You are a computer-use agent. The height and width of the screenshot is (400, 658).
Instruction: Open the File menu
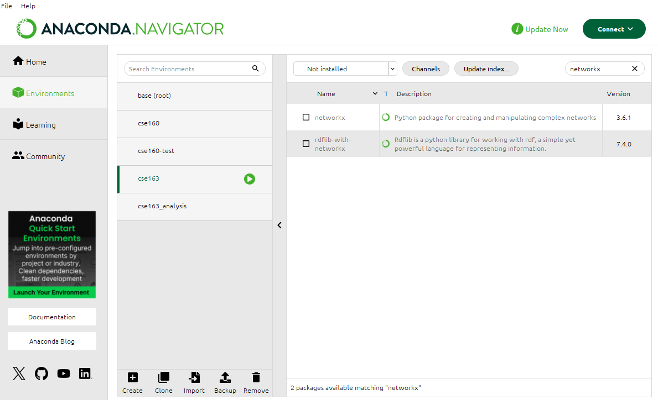pos(6,6)
